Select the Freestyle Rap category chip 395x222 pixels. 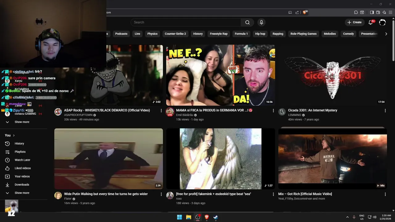tap(218, 34)
